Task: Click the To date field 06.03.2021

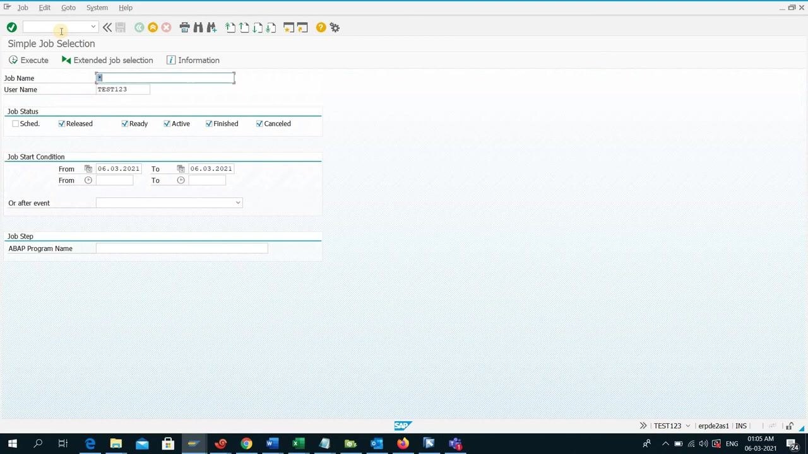Action: [x=211, y=168]
